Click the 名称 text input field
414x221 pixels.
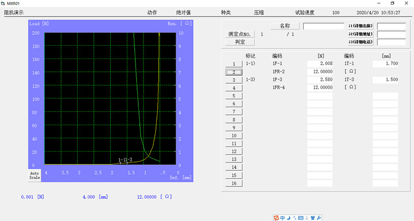coord(323,26)
